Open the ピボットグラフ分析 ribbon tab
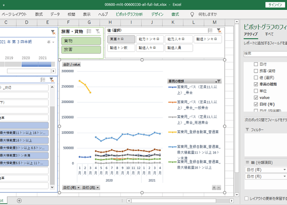 coord(129,14)
